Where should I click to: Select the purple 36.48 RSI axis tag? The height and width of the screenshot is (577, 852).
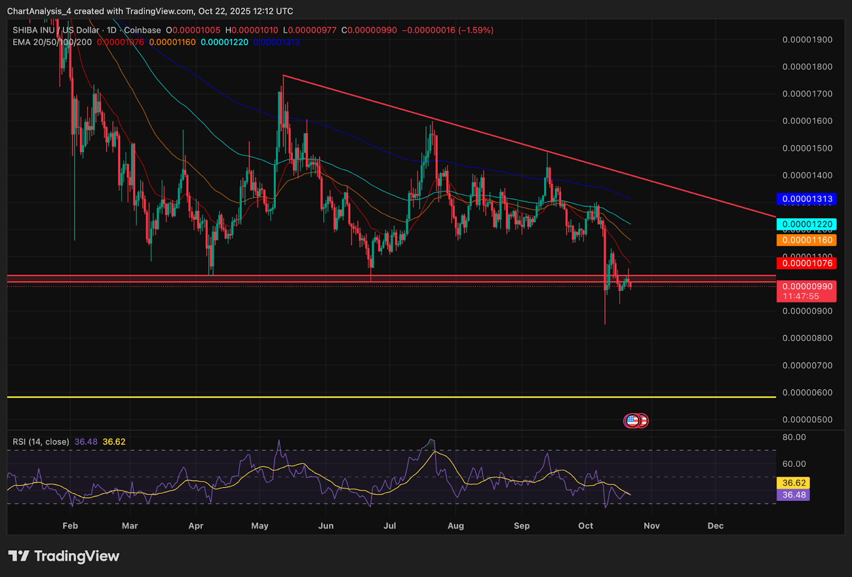pyautogui.click(x=793, y=495)
